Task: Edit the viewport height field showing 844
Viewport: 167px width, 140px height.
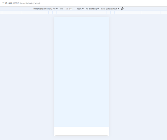Action: (71, 9)
